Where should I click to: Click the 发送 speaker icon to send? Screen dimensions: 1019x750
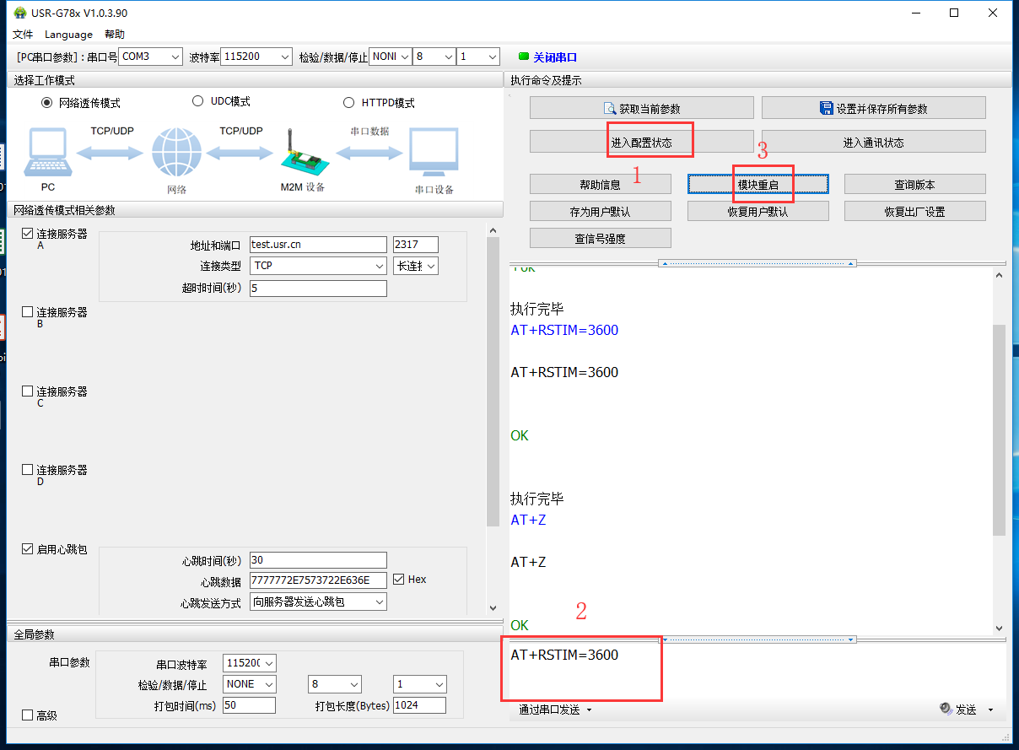[946, 710]
